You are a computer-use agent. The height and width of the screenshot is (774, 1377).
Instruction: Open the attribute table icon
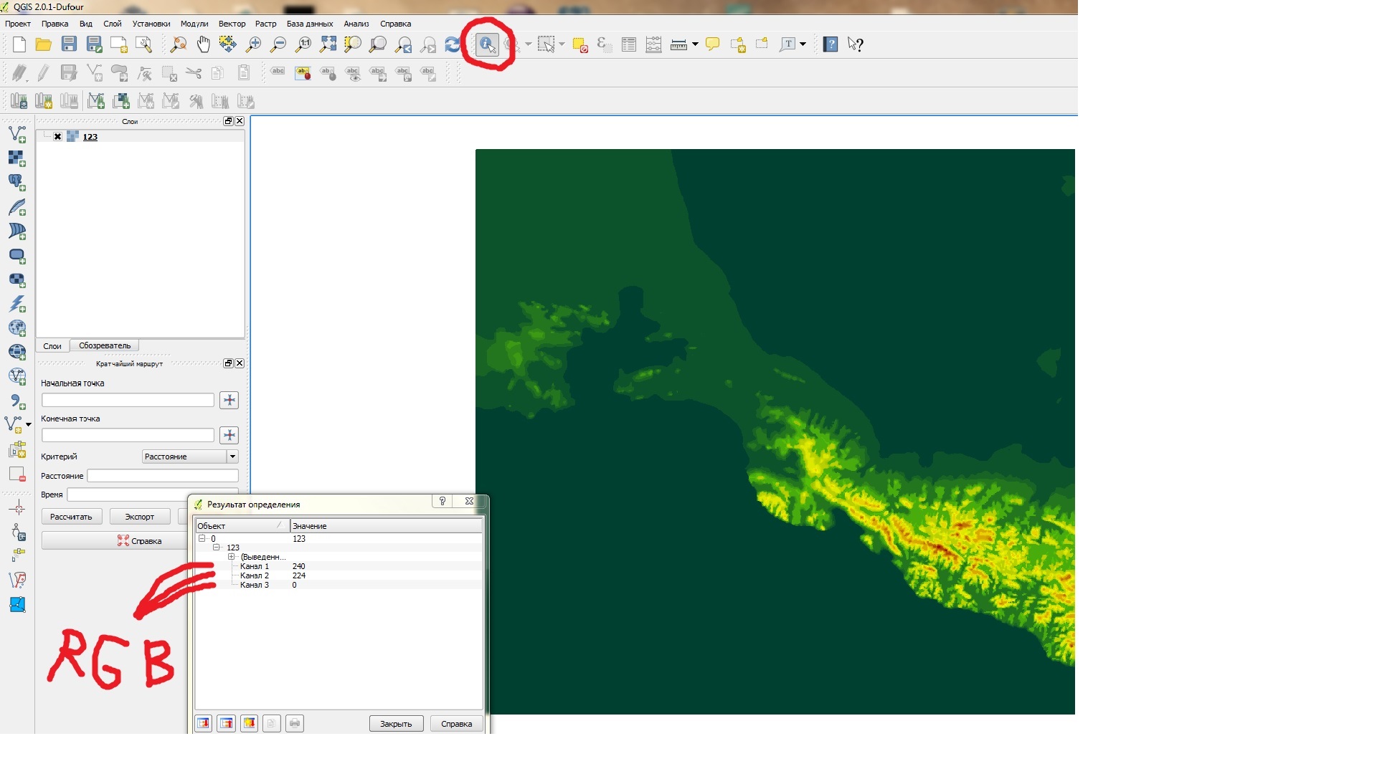(629, 44)
